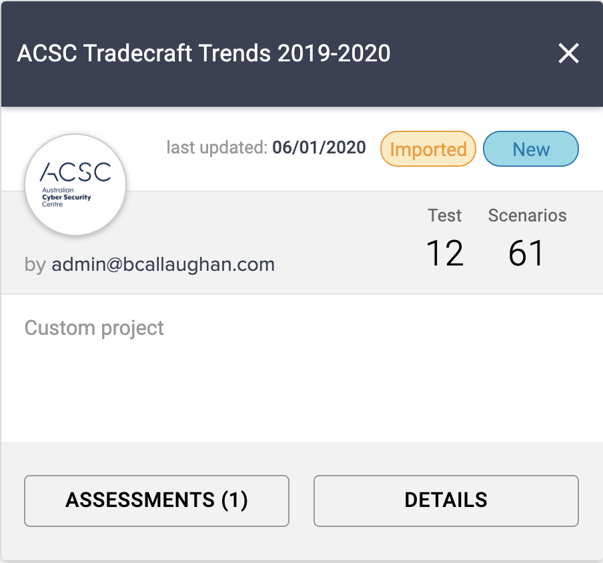Image resolution: width=603 pixels, height=563 pixels.
Task: Click the Scenarios count number 61
Action: (x=526, y=253)
